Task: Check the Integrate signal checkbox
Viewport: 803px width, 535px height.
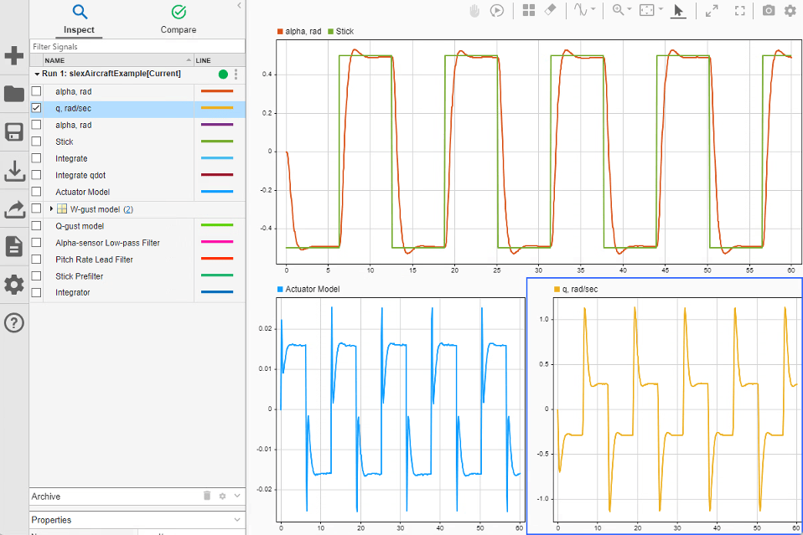Action: (36, 158)
